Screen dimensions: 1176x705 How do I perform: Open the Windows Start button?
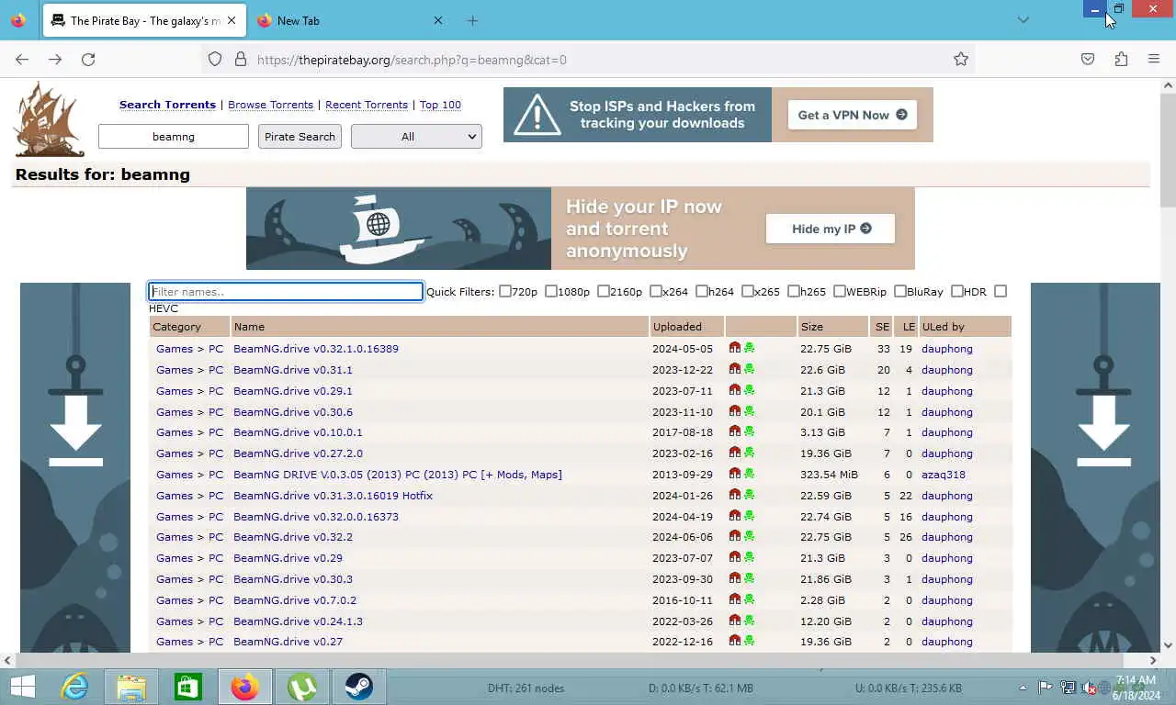point(23,687)
